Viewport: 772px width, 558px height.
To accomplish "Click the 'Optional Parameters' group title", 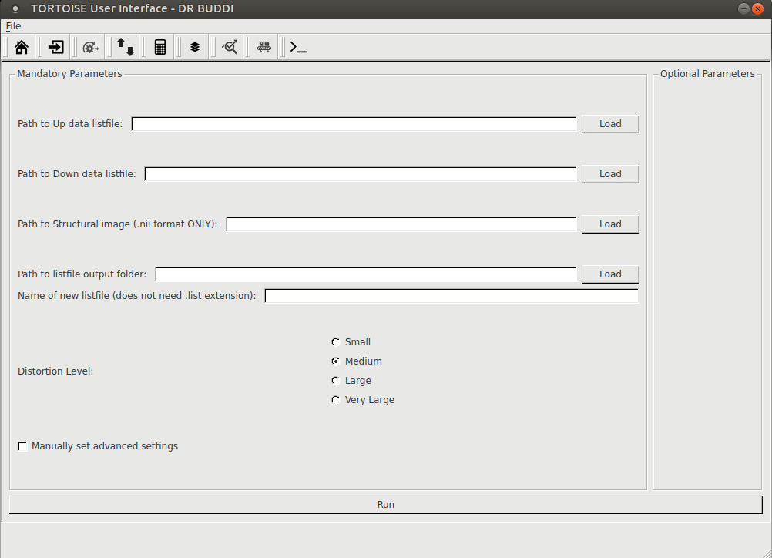I will click(707, 74).
